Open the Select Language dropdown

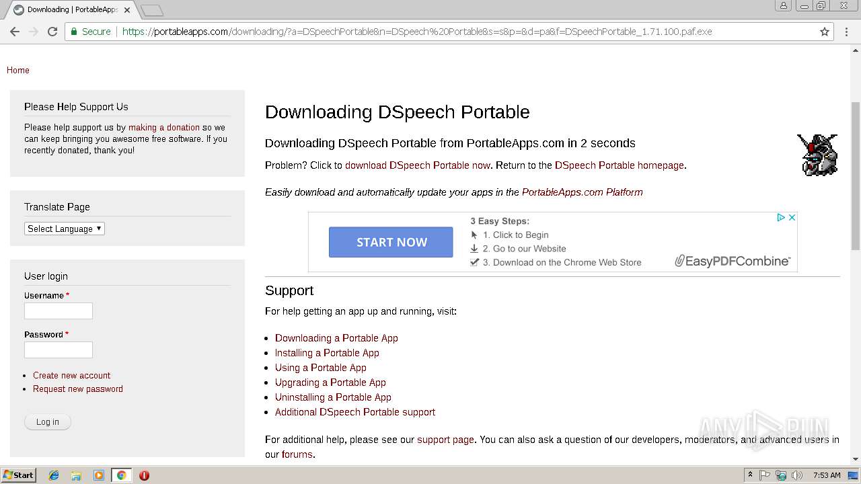65,229
